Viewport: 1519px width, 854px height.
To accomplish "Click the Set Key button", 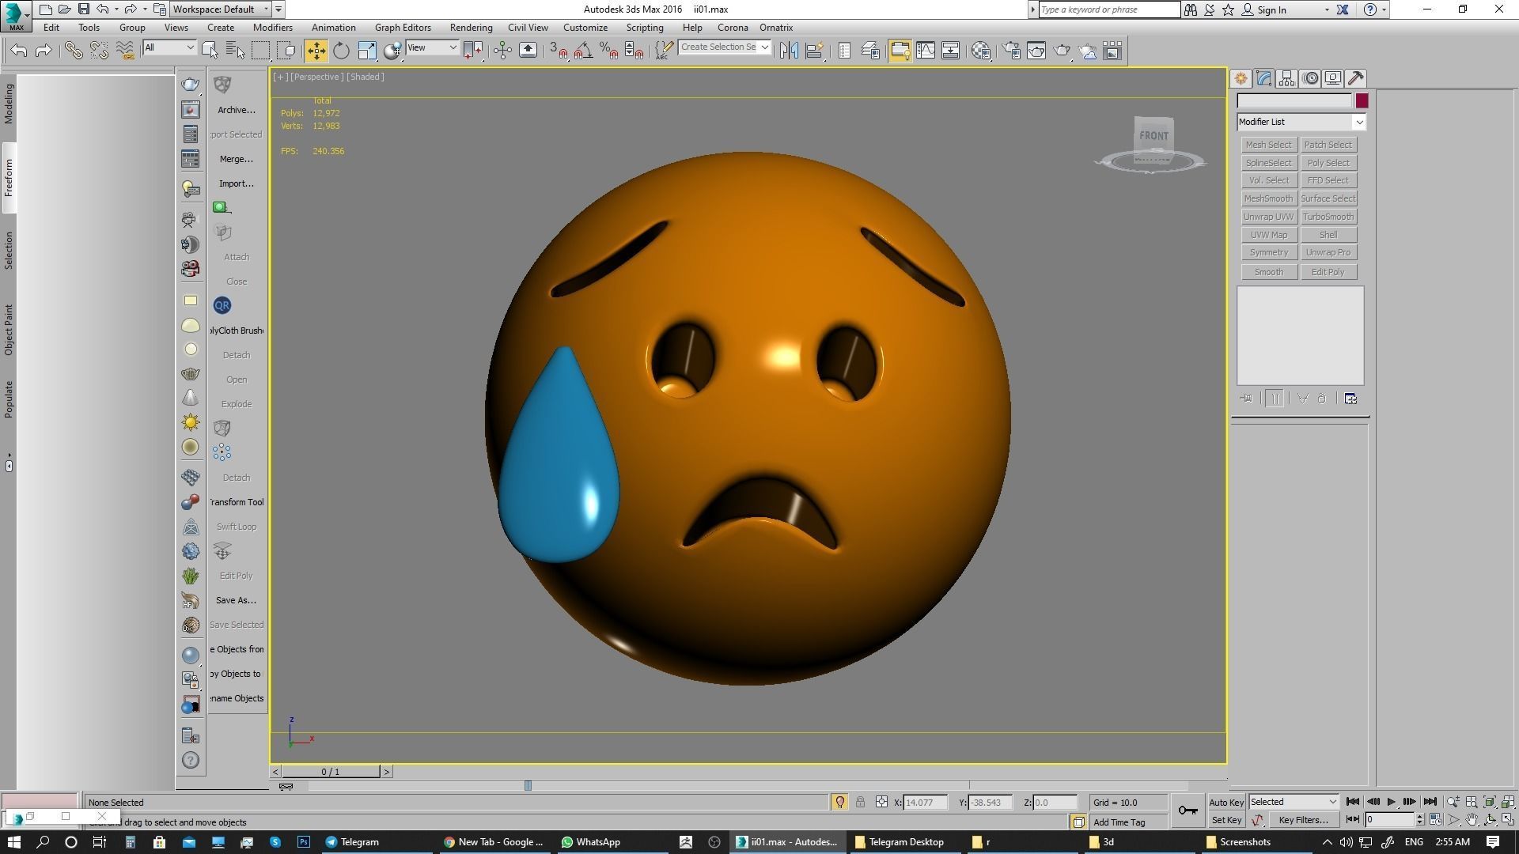I will [1226, 820].
